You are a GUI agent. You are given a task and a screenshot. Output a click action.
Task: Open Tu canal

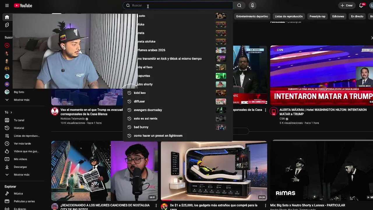[x=19, y=120]
